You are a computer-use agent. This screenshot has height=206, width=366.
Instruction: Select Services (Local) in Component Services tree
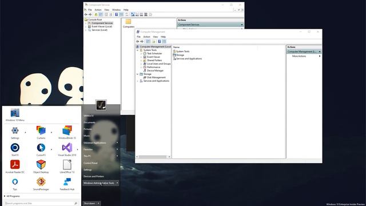click(100, 30)
